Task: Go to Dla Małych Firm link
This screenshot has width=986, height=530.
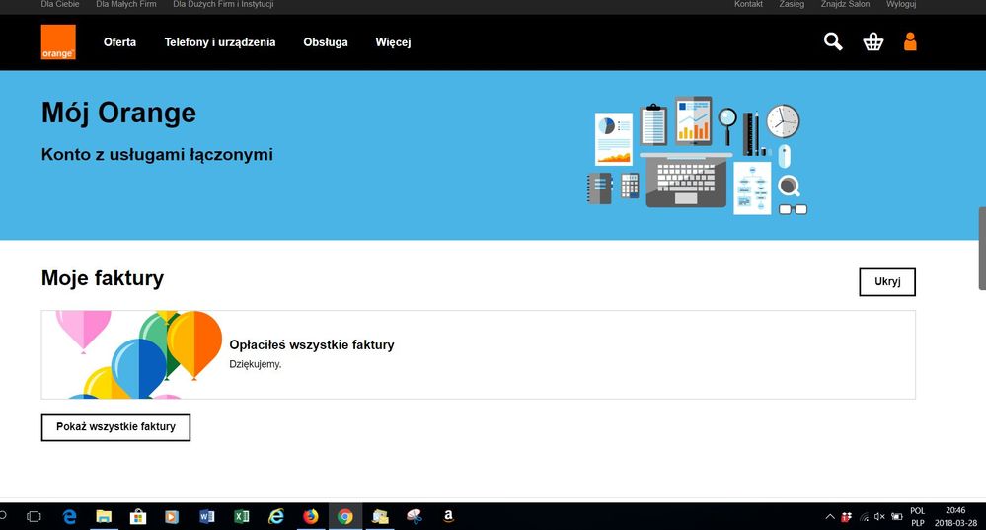Action: coord(125,5)
